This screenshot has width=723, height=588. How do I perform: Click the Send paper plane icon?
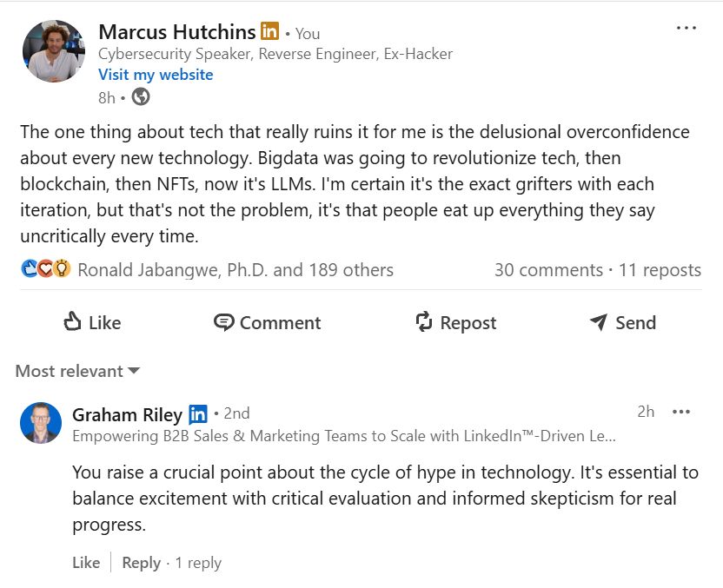pos(599,321)
